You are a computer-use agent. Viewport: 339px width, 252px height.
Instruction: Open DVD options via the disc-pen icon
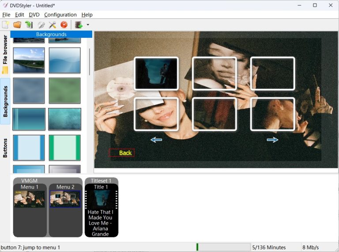[x=41, y=25]
